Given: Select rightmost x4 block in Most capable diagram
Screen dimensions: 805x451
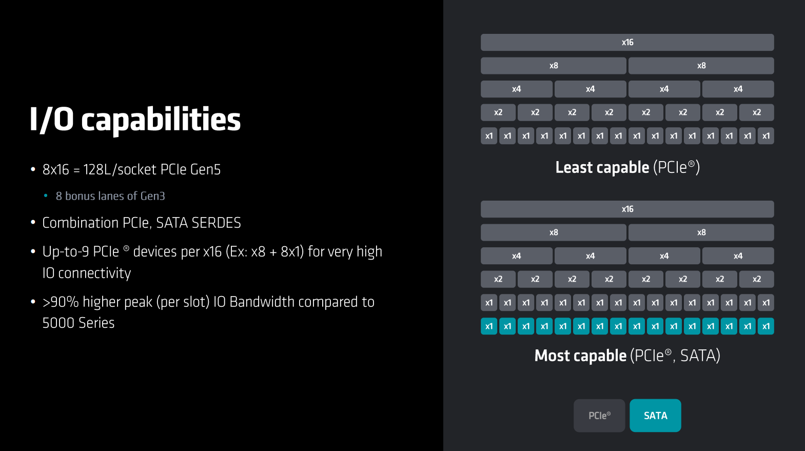Looking at the screenshot, I should [738, 256].
